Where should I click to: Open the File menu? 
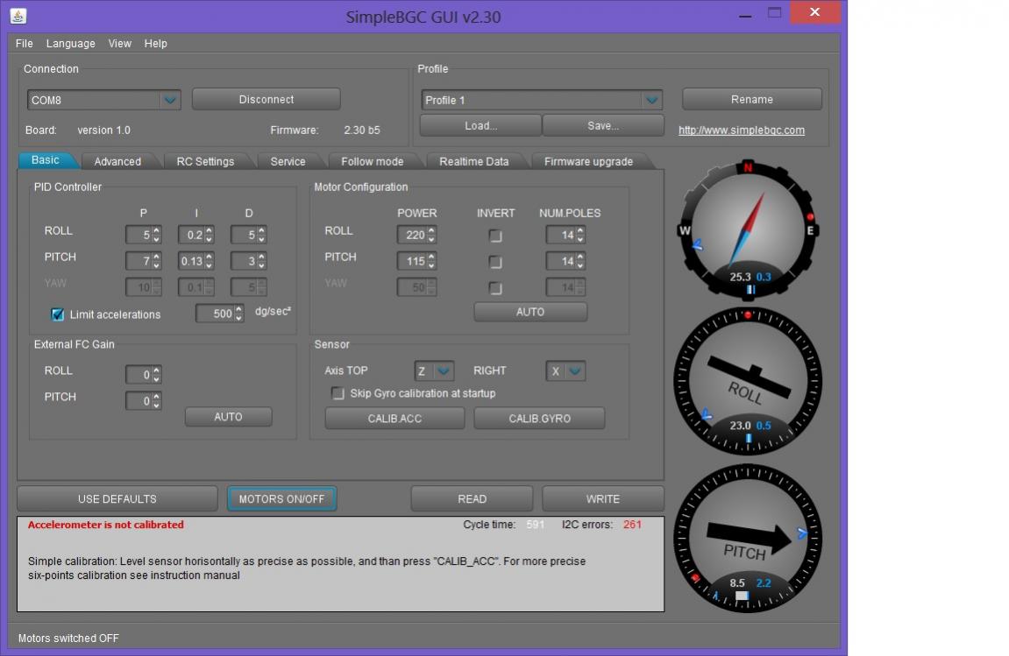pos(25,44)
